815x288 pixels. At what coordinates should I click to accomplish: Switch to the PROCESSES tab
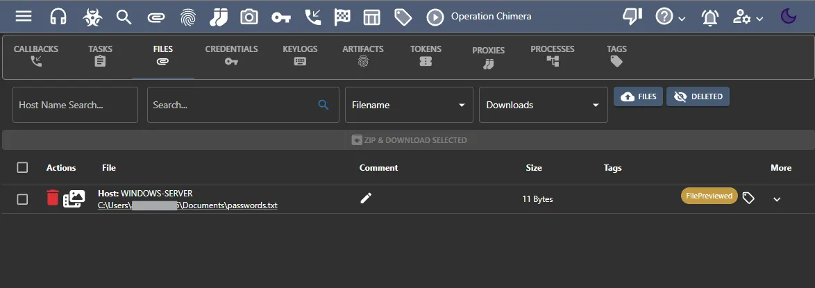553,56
